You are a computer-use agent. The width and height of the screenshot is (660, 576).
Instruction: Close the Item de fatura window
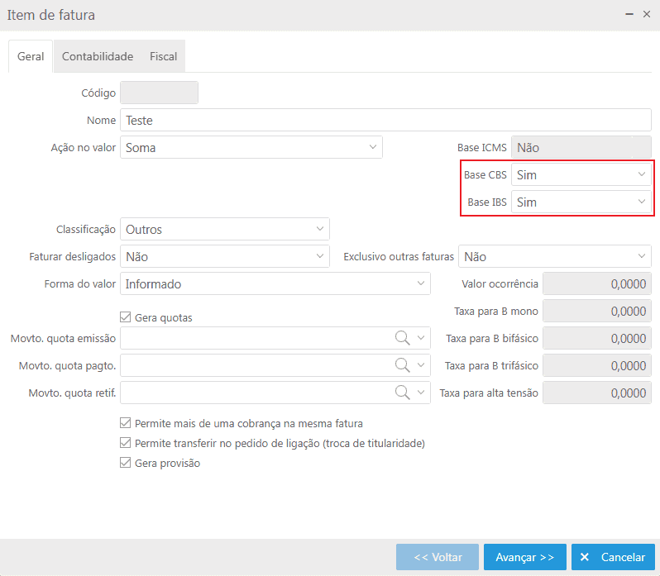[647, 15]
